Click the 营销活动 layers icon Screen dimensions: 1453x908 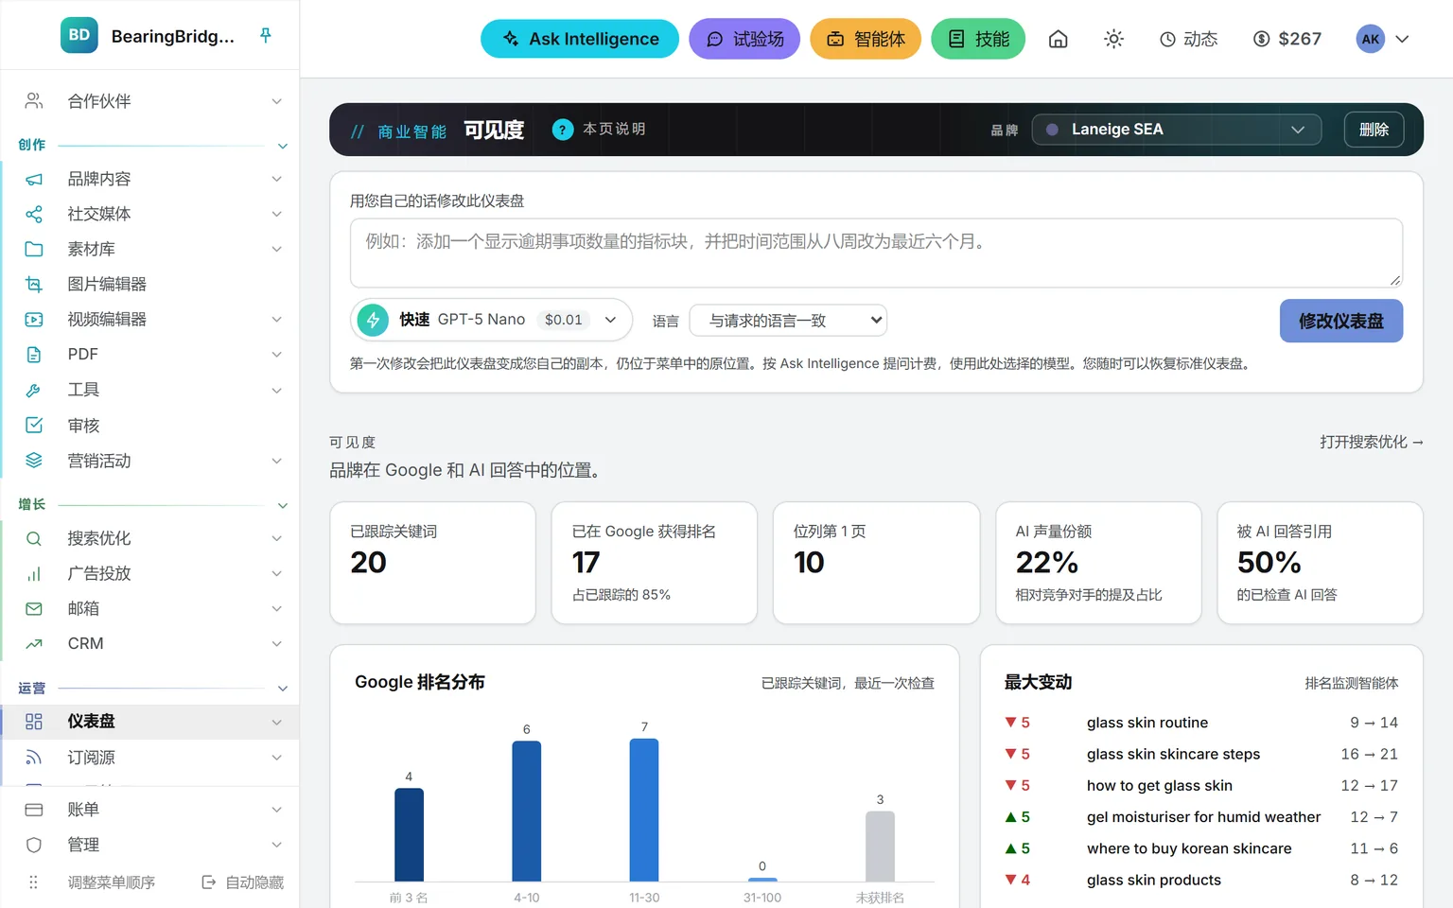click(34, 461)
